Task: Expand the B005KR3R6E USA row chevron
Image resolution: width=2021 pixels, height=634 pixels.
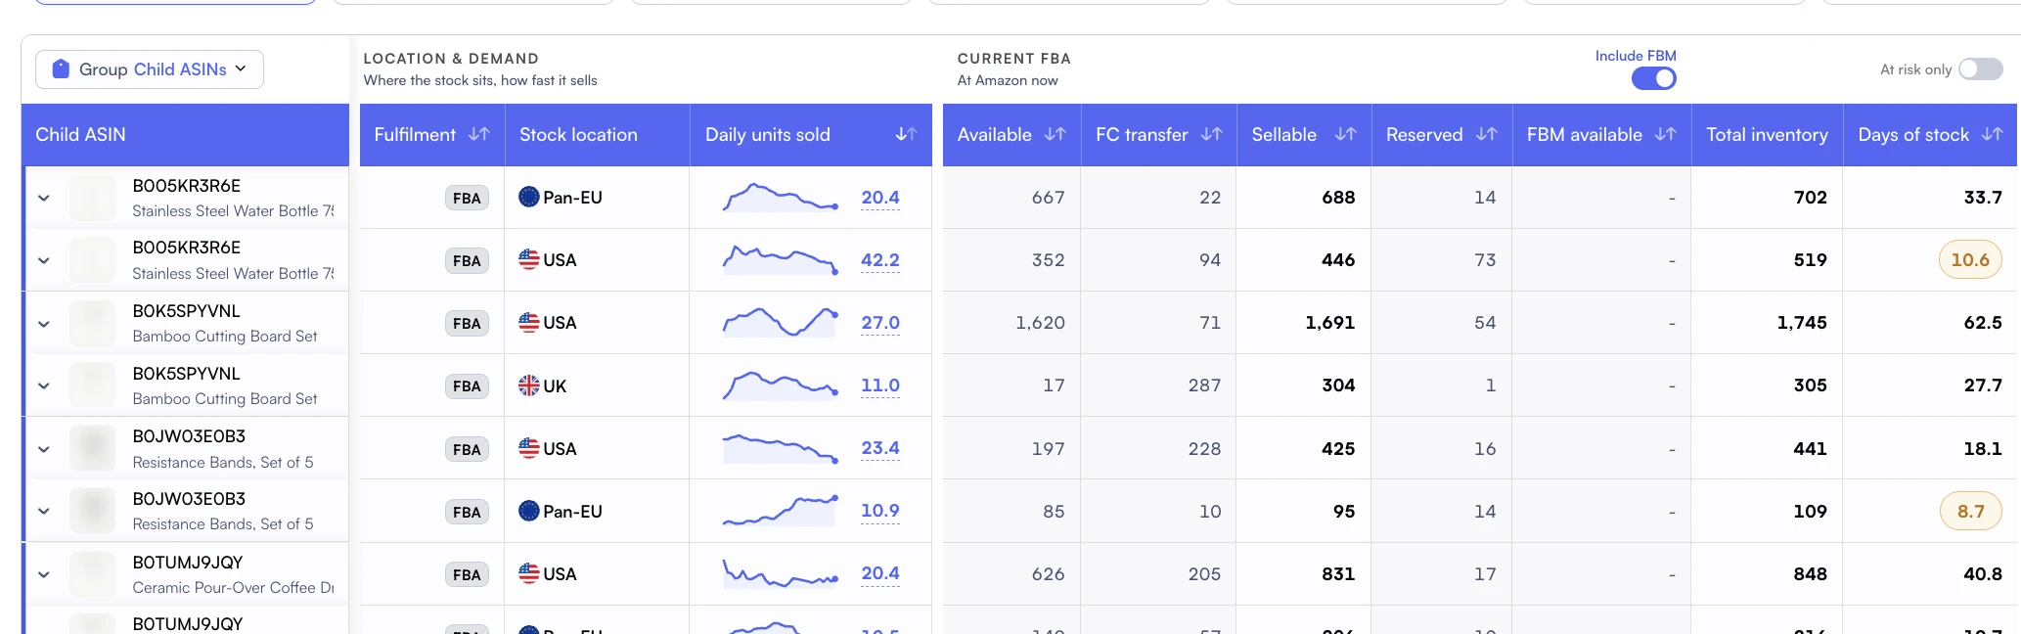Action: (44, 260)
